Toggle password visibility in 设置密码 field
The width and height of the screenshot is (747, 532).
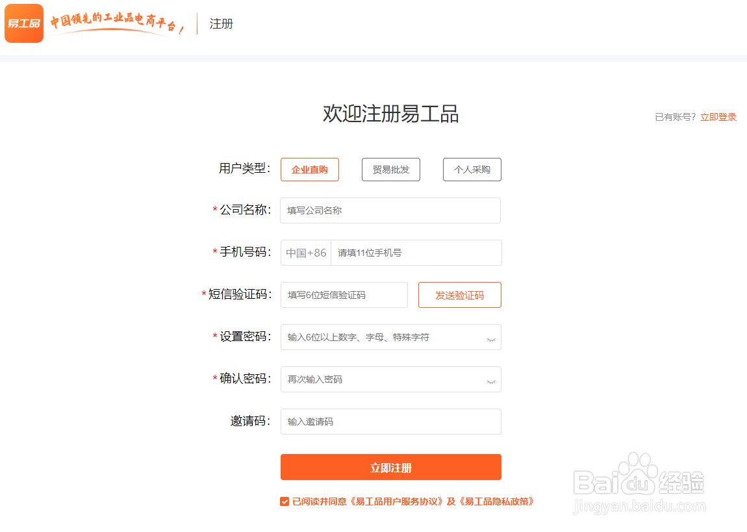pos(491,340)
